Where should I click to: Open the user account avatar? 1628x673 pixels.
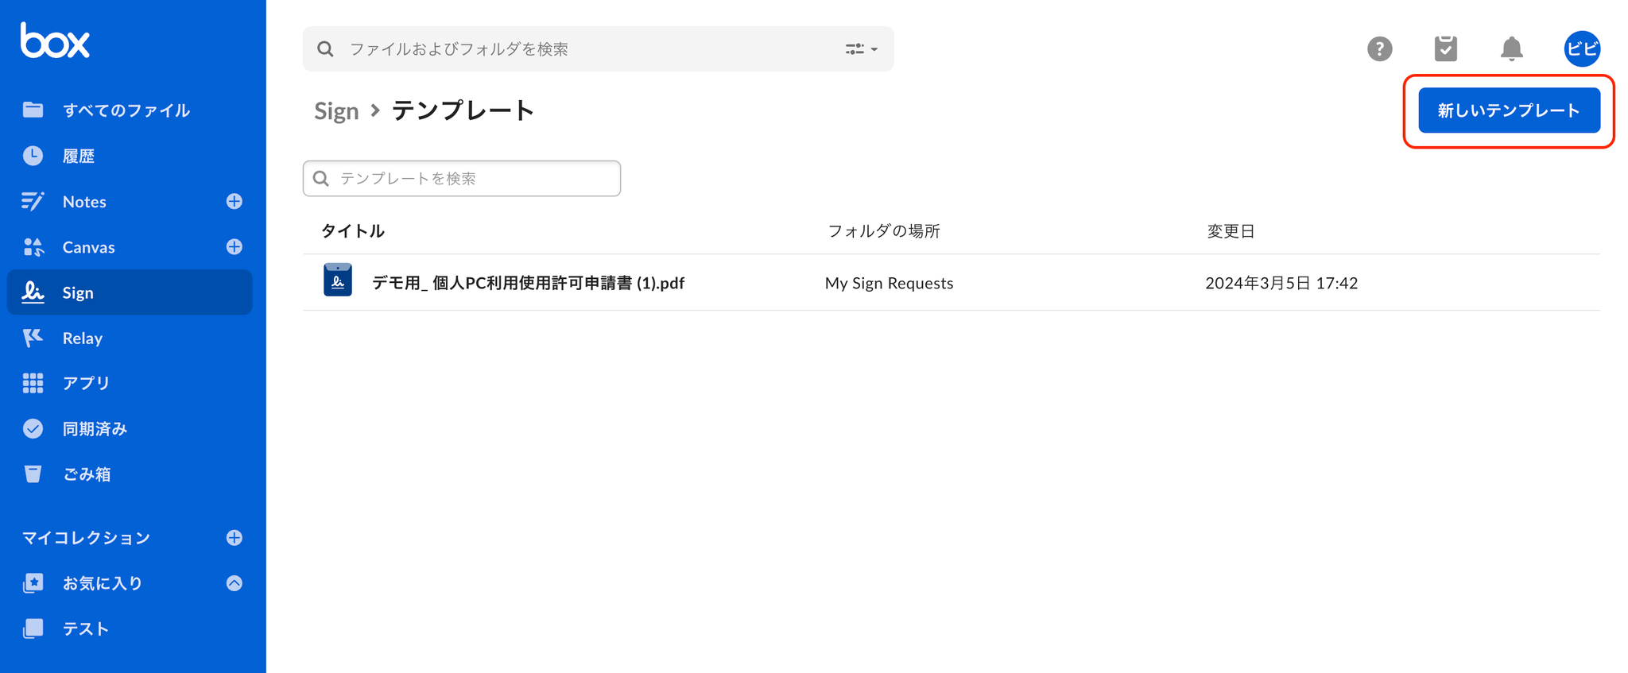click(x=1581, y=49)
